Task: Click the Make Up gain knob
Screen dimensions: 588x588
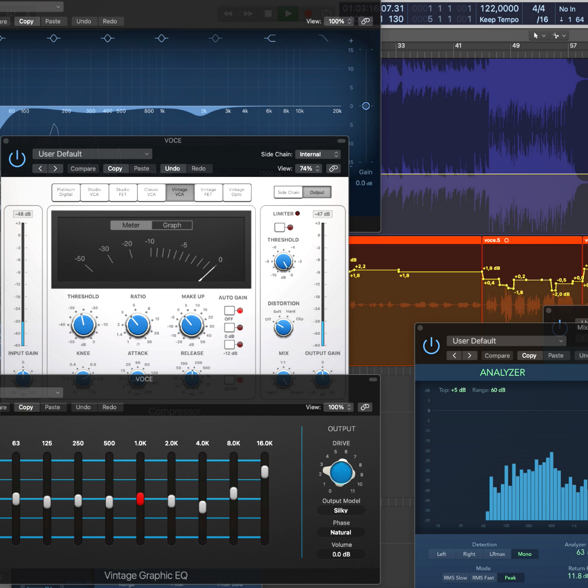Action: point(192,325)
